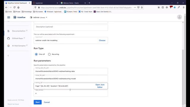Switch to Kubeflow Central Dashboard tab
The height and width of the screenshot is (107, 190).
(x=17, y=3)
